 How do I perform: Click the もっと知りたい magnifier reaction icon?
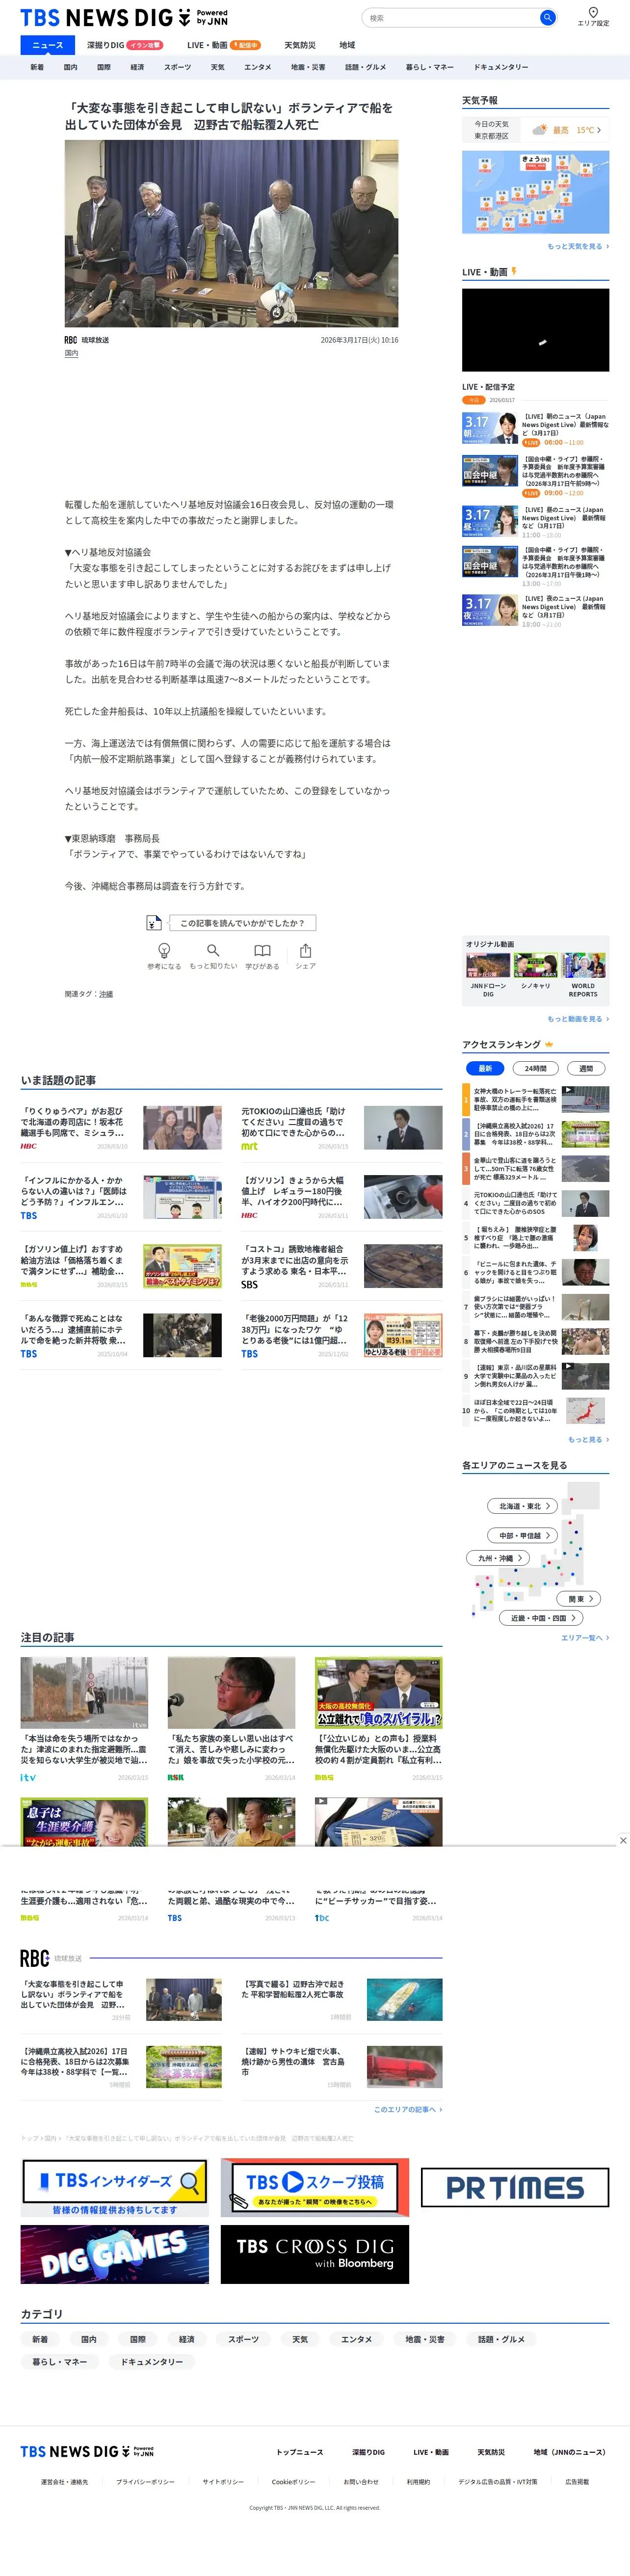pyautogui.click(x=213, y=950)
